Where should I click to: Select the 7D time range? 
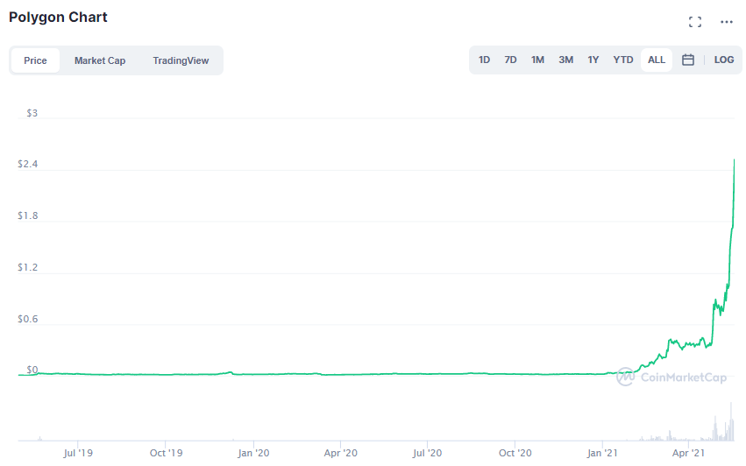510,60
